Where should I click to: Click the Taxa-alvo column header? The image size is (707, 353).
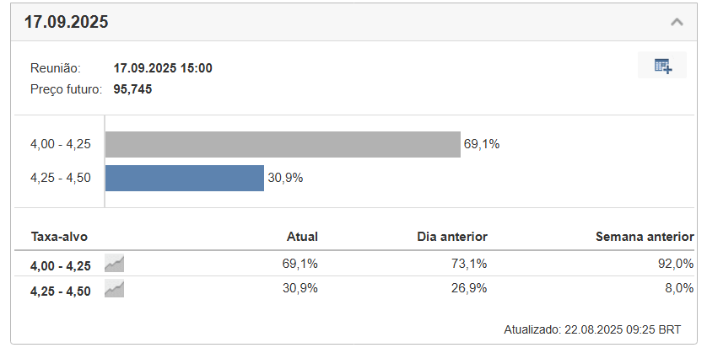pyautogui.click(x=59, y=237)
